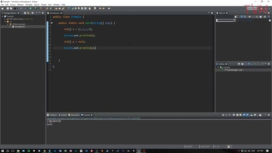Click the New Java Package toolbar icon
Viewport: 272px width, 153px height.
coord(47,8)
